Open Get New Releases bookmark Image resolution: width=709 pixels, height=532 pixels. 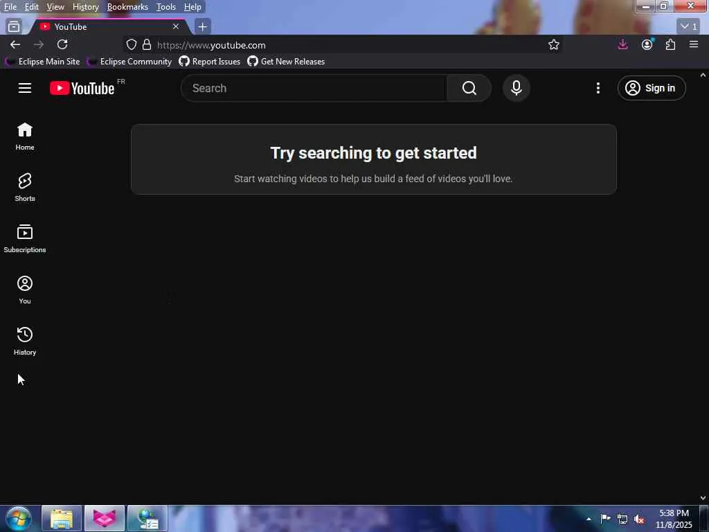(x=286, y=62)
